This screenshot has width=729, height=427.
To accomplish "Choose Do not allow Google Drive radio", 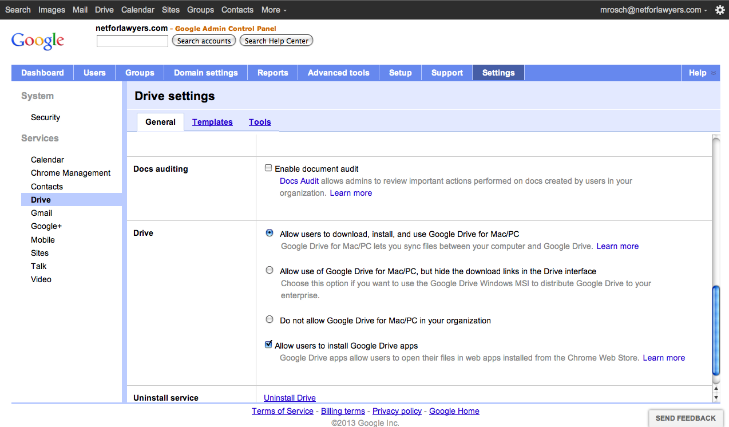I will point(270,319).
